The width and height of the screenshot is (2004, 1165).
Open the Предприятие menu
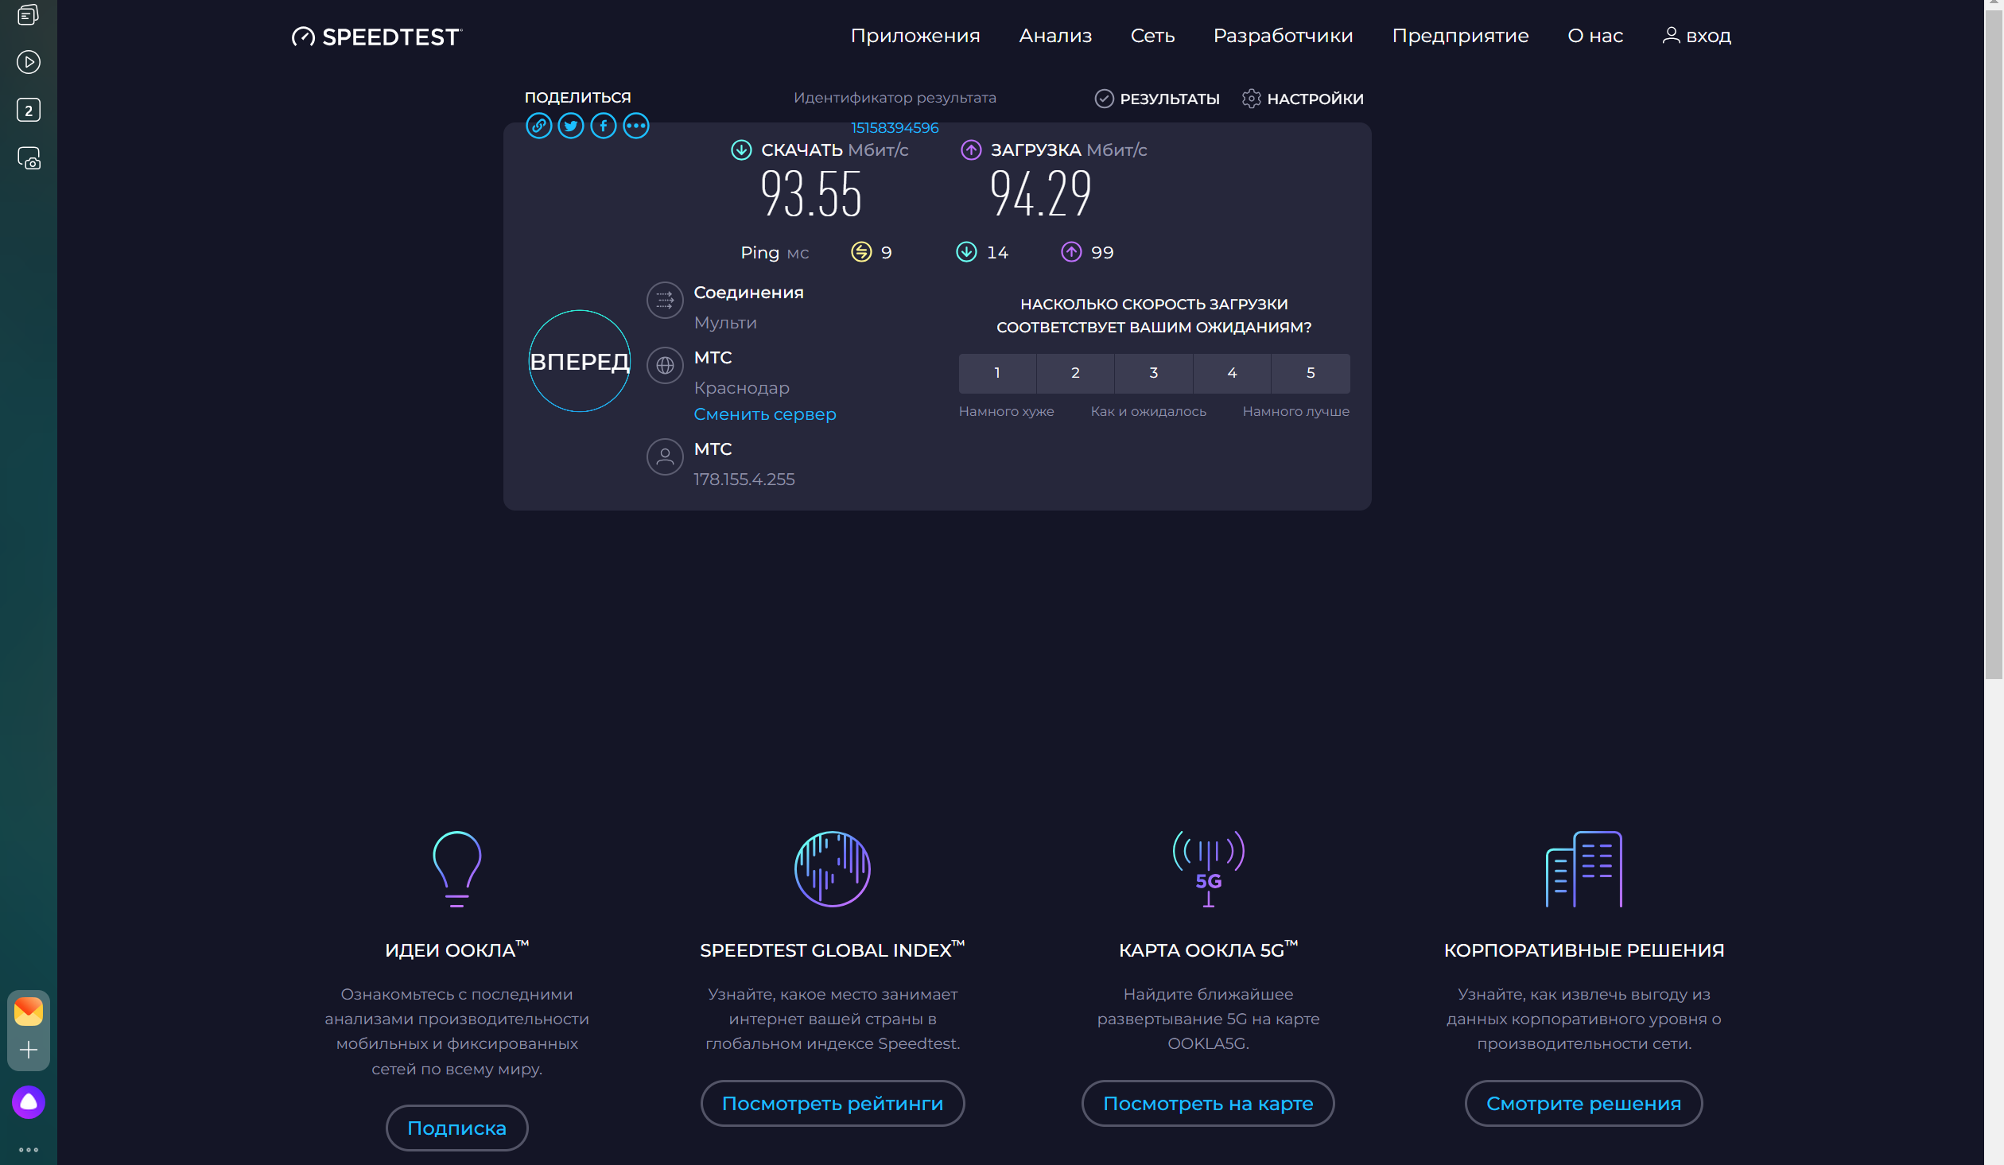click(1460, 36)
